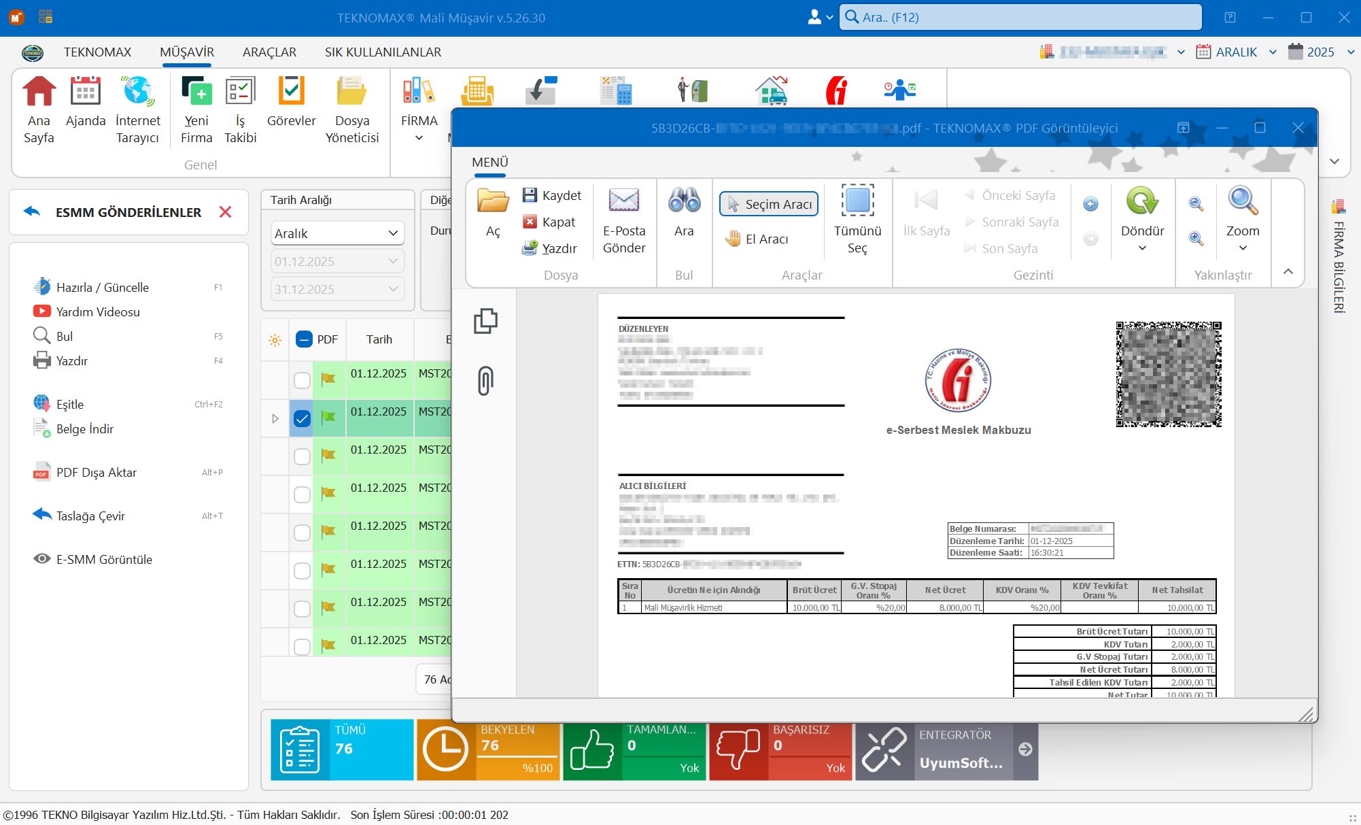The image size is (1361, 825).
Task: Open the ARAÇLAR tab
Action: tap(269, 52)
